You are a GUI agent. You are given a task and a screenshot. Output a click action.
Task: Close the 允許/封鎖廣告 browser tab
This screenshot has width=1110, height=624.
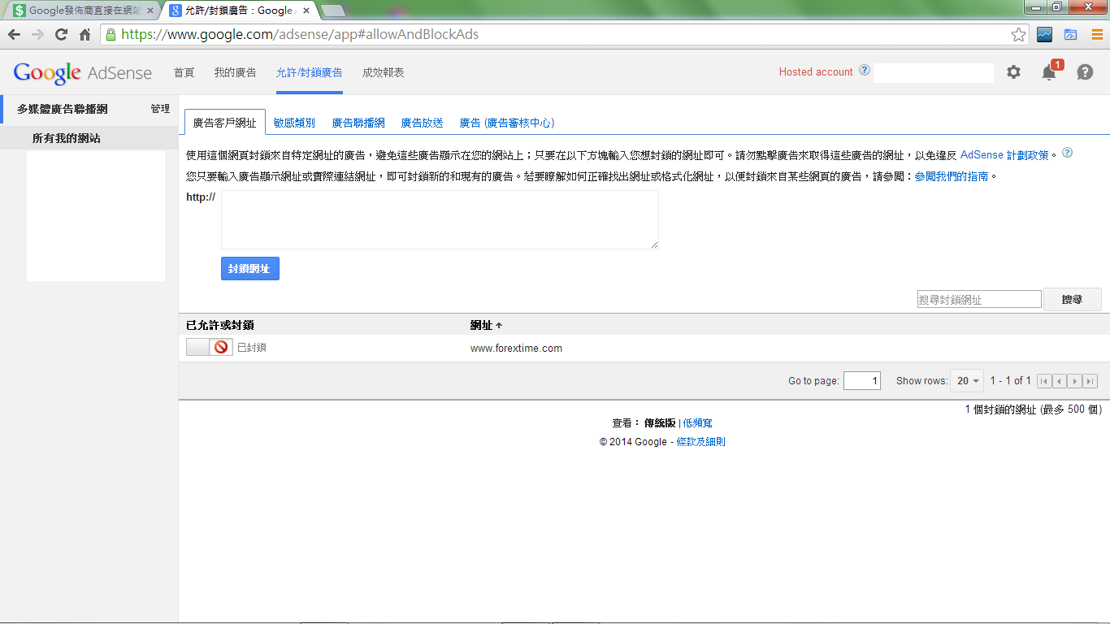coord(308,11)
